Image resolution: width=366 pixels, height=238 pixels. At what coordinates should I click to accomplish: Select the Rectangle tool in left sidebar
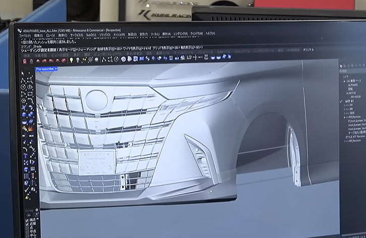30,94
